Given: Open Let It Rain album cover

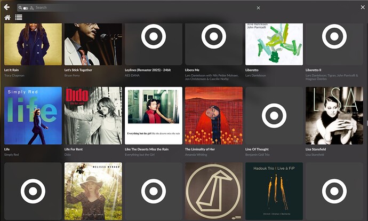Looking at the screenshot, I should (33, 44).
